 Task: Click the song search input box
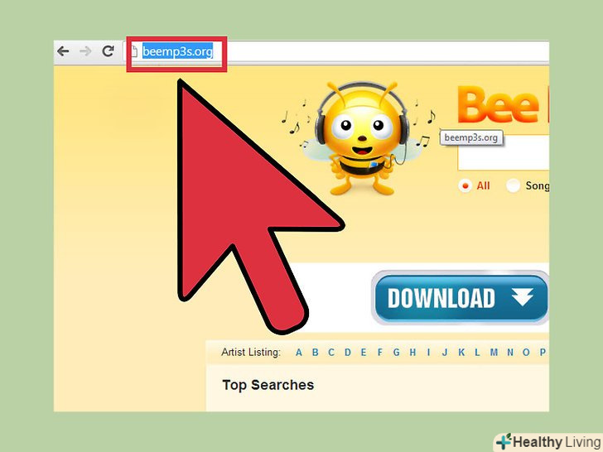coord(504,152)
